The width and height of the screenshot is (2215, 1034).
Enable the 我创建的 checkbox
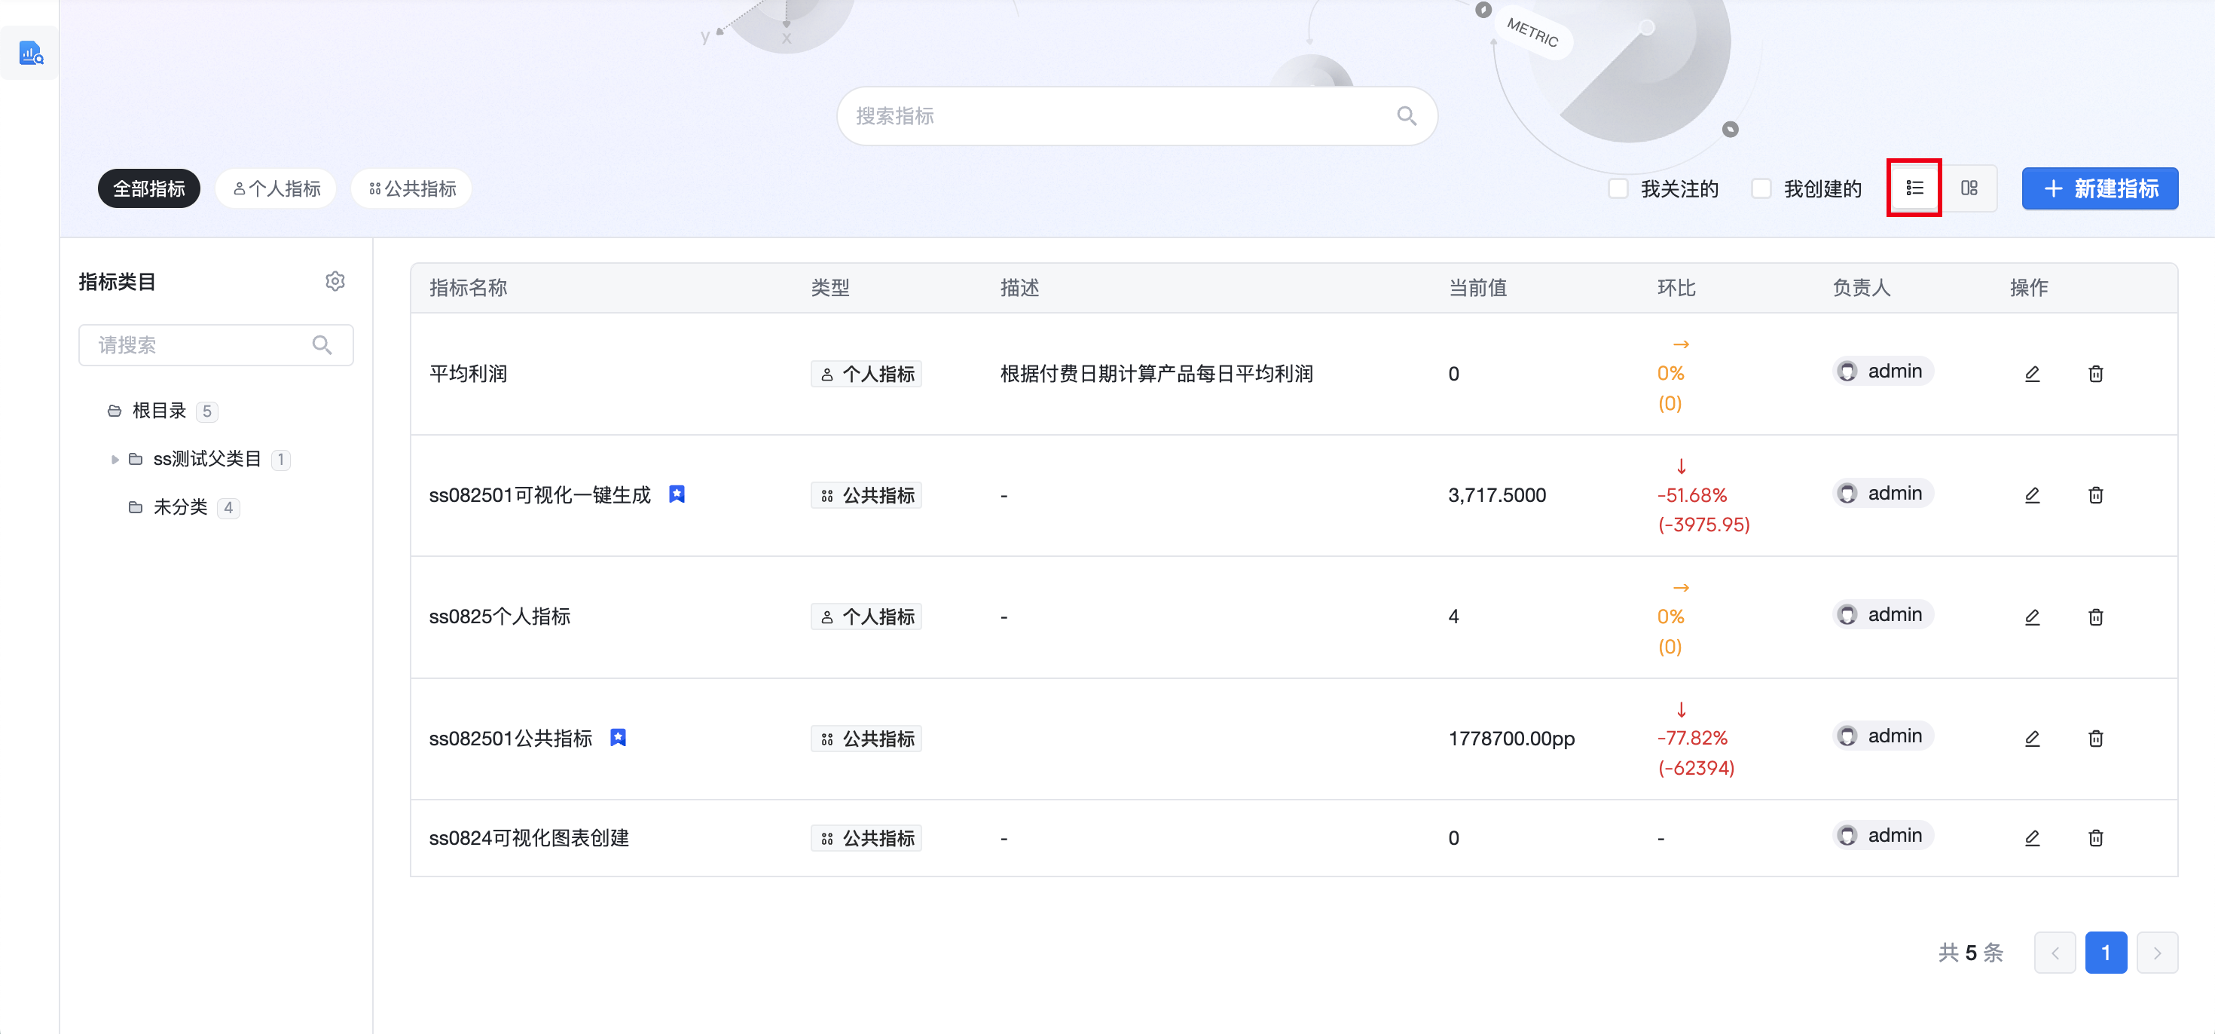(1761, 188)
